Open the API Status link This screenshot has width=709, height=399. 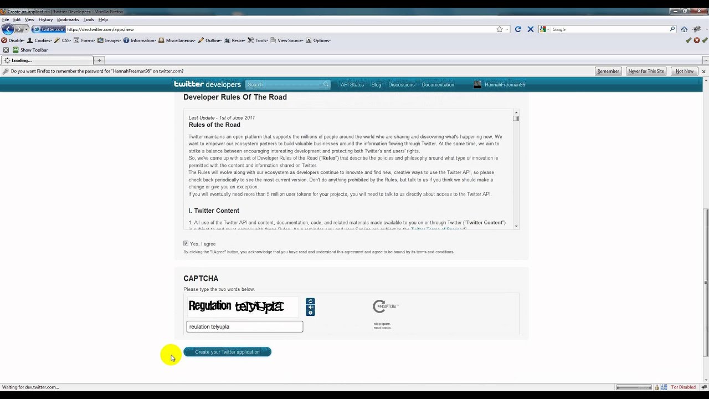pos(352,85)
